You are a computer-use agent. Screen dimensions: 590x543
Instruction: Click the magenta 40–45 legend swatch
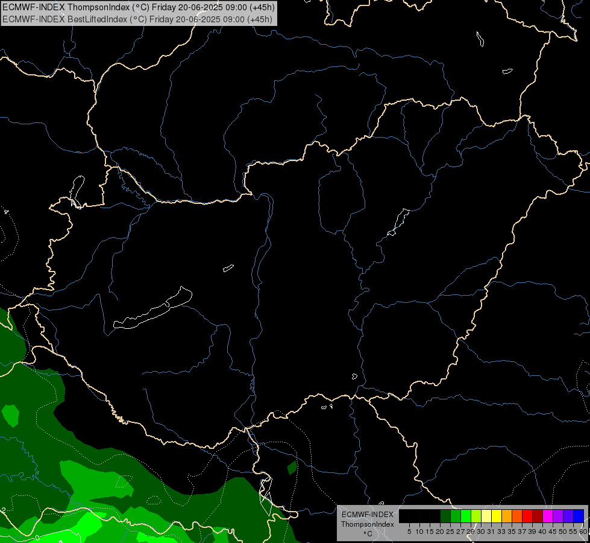548,516
